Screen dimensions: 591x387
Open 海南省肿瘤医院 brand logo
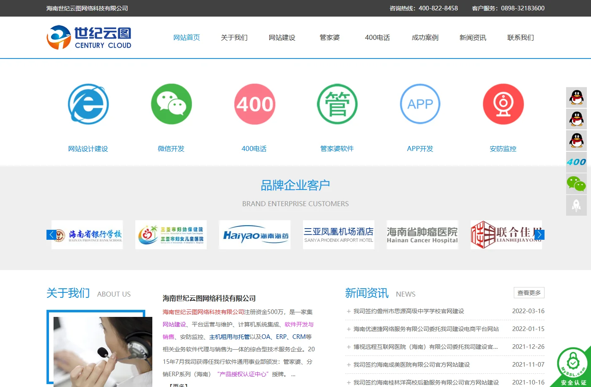(x=422, y=235)
